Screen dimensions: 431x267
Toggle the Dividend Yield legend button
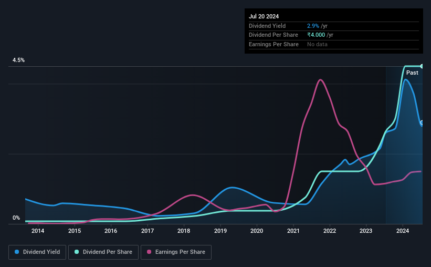coord(37,252)
